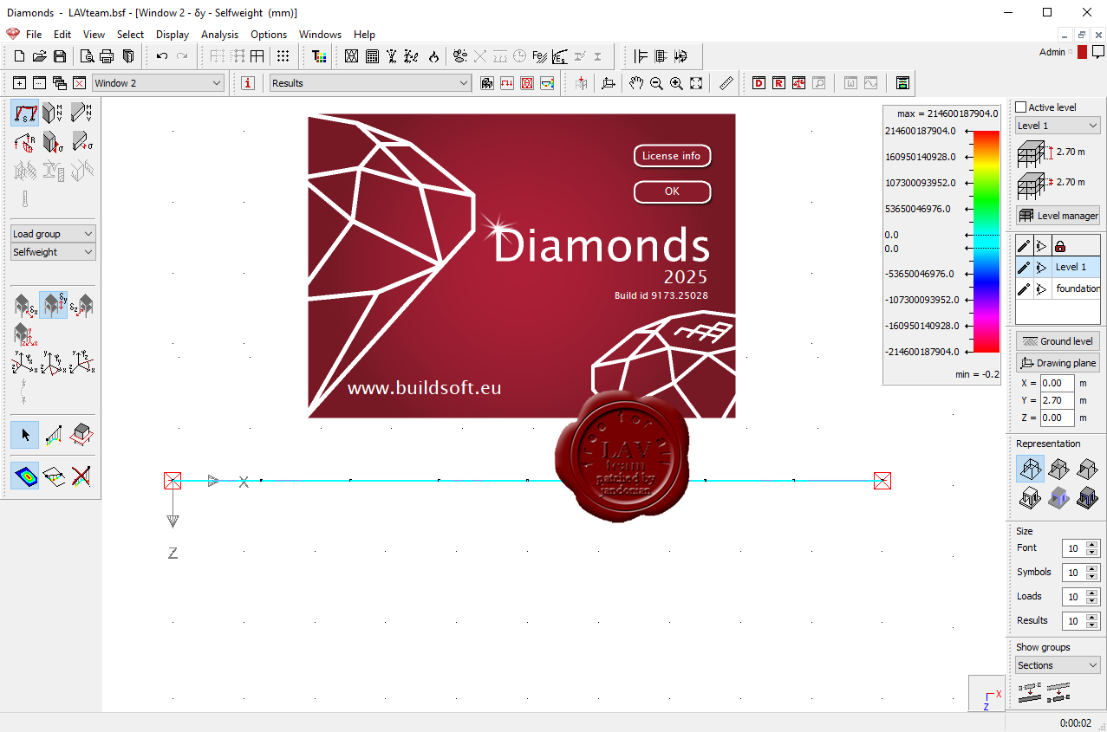Open the Level manager

click(1058, 216)
